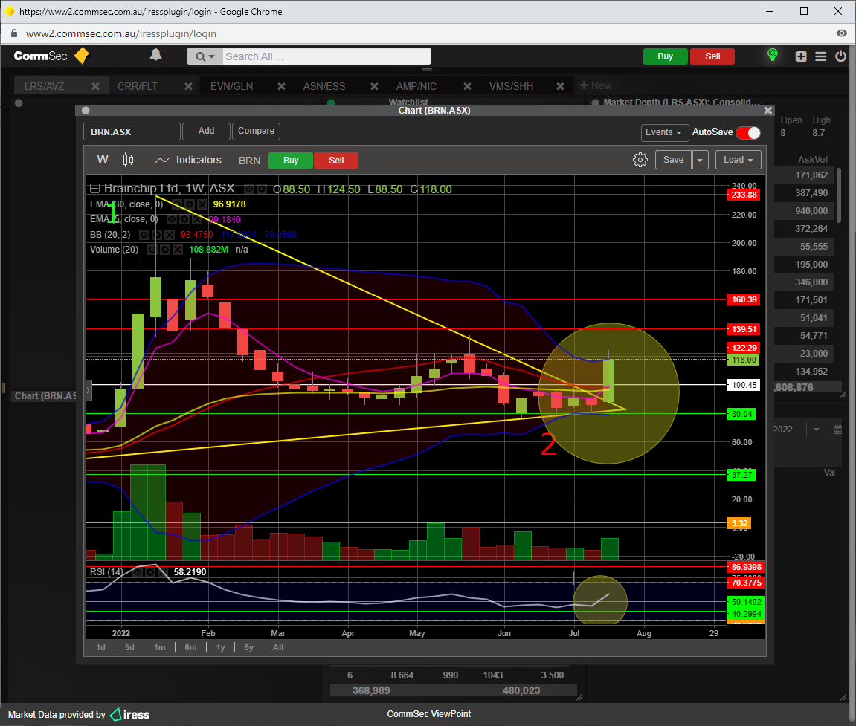Open the lightbulb tips icon
856x726 pixels.
772,54
